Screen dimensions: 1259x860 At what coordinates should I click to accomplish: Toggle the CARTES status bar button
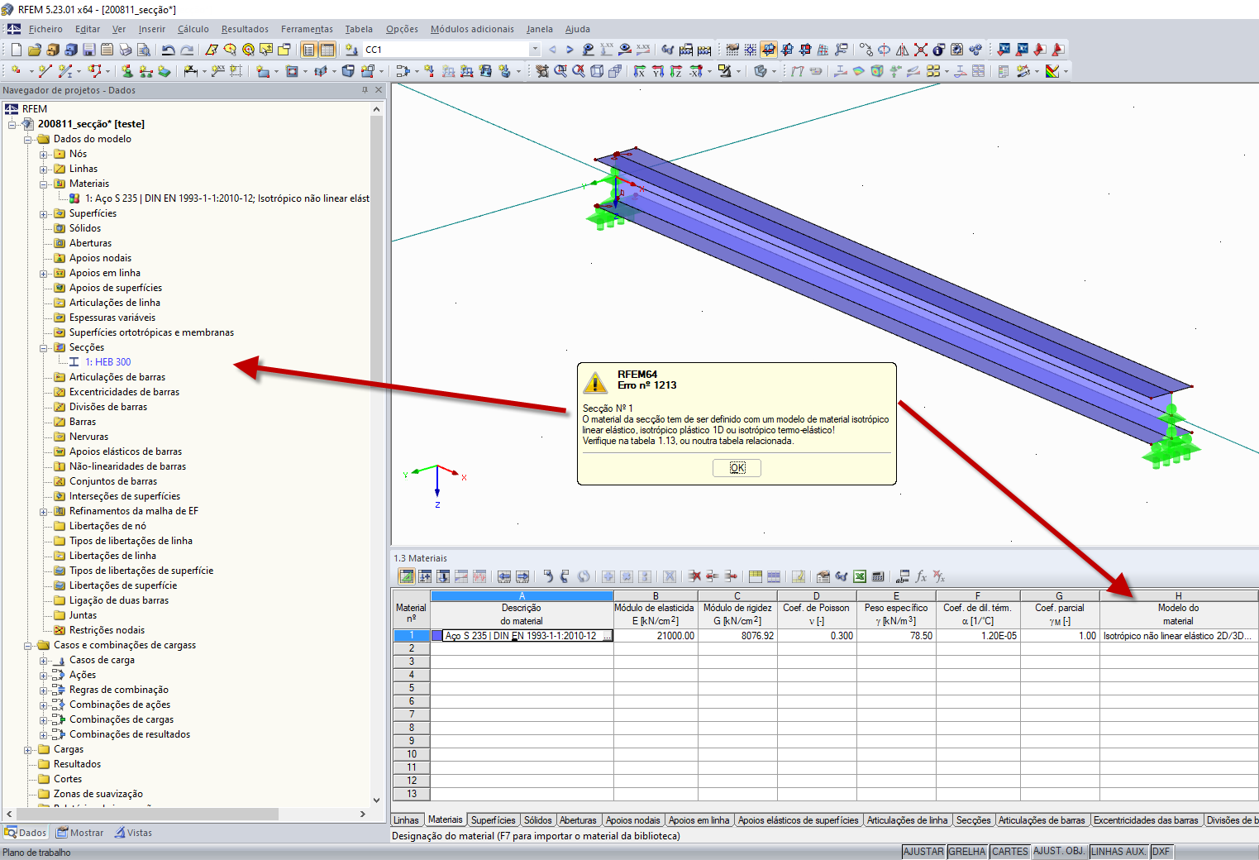[x=1010, y=851]
